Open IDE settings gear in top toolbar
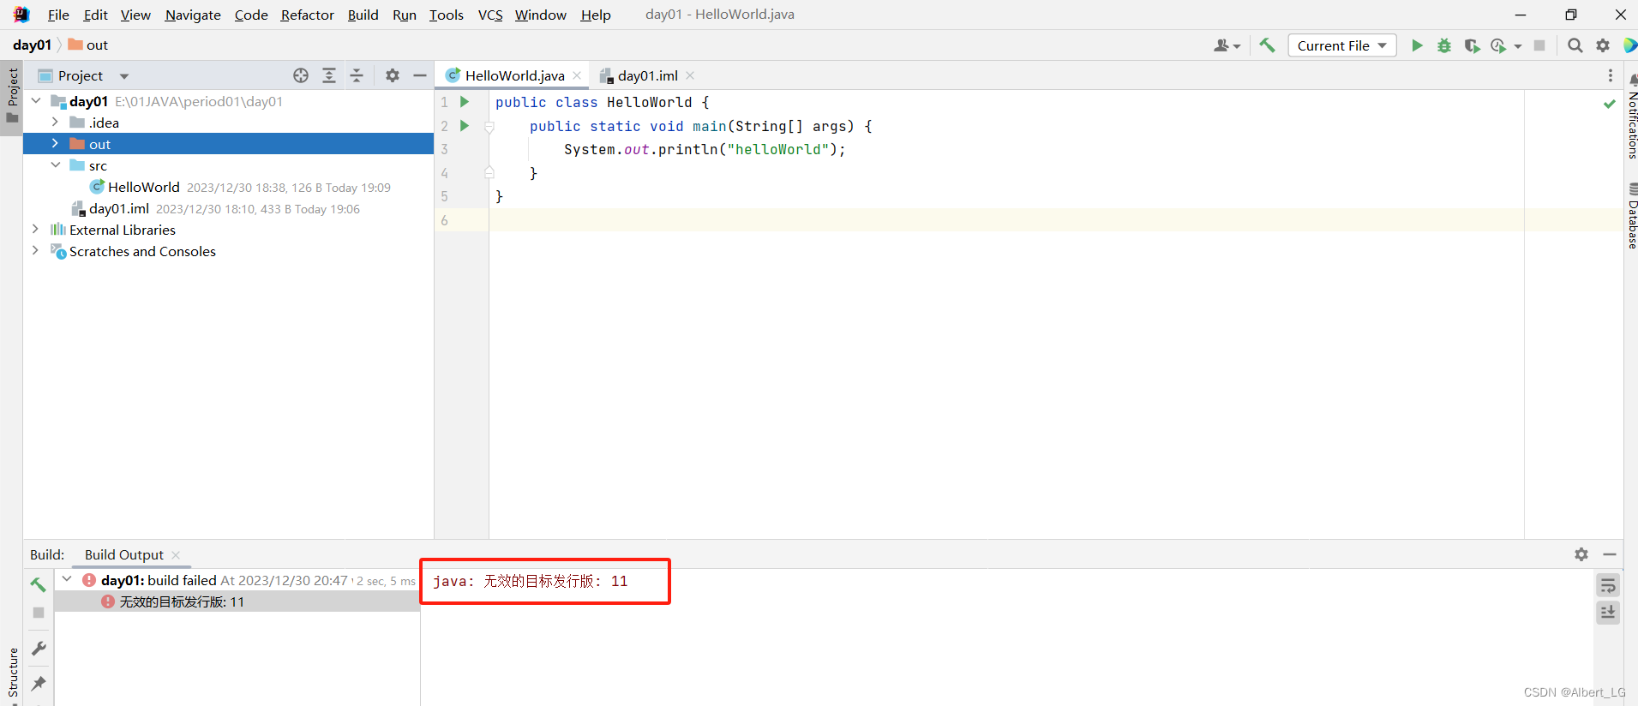Image resolution: width=1638 pixels, height=706 pixels. [x=1602, y=45]
